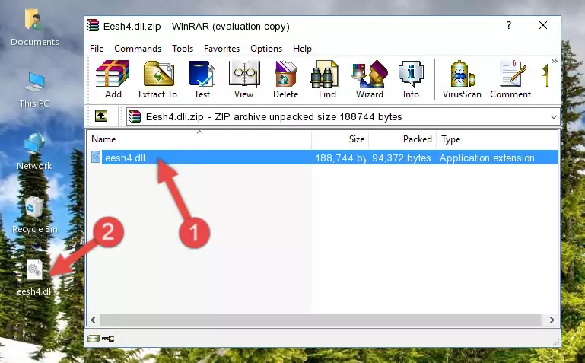The image size is (585, 363).
Task: Launch the Wizard tool
Action: (x=370, y=79)
